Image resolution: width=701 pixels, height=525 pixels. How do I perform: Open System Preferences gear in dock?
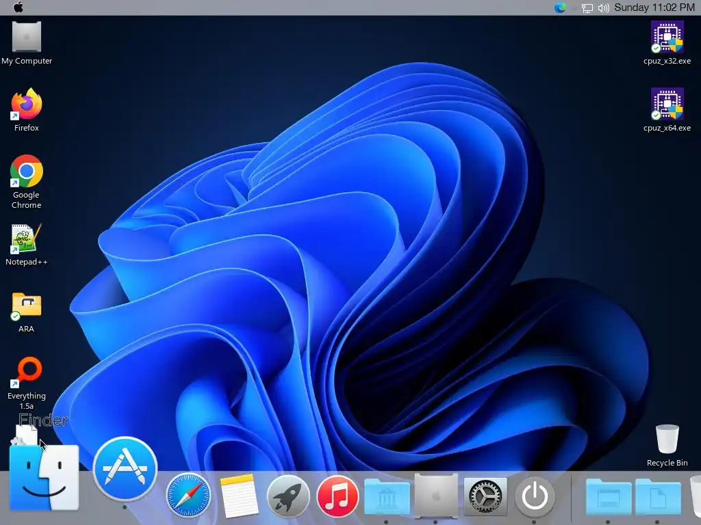coord(485,496)
